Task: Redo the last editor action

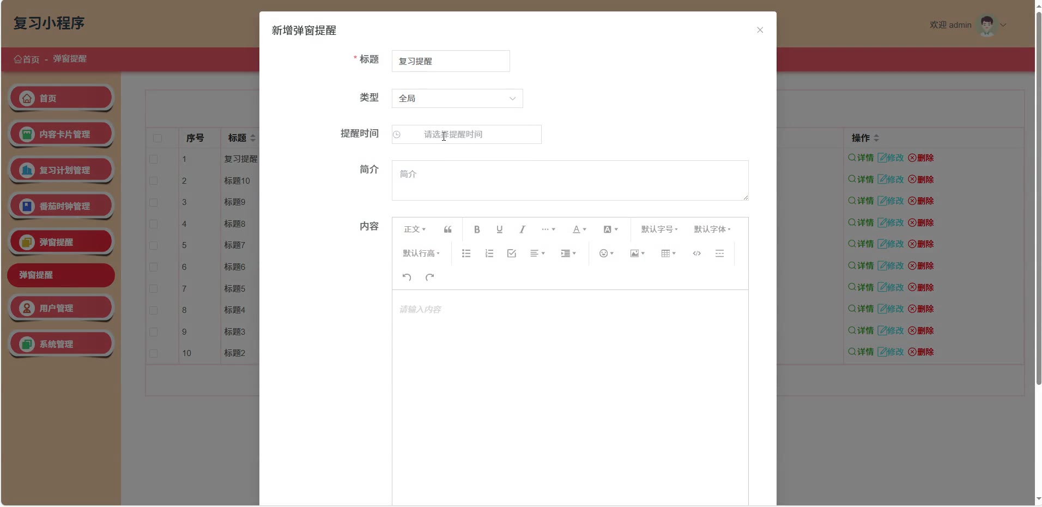Action: coord(429,277)
